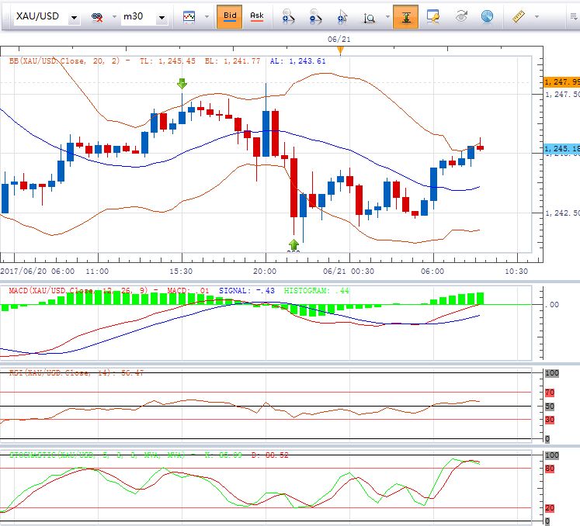Screen dimensions: 580x526
Task: Select the cursor zoom pointer tool
Action: pos(342,16)
